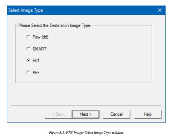Click the "Raw (dd)" text label

click(40, 37)
